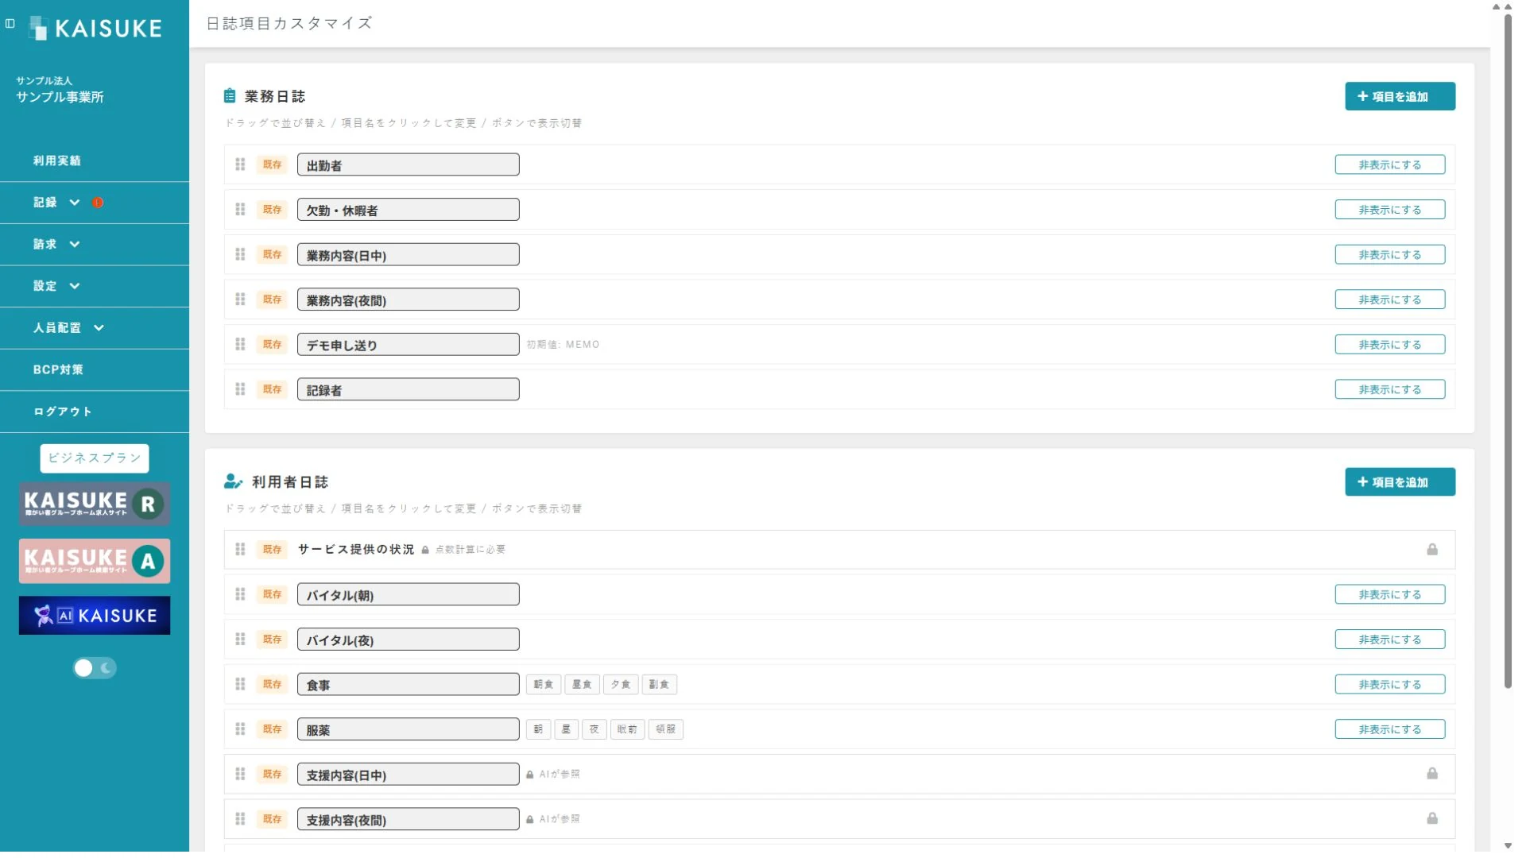Add an item to 利用者日誌
This screenshot has height=858, width=1526.
coord(1400,482)
